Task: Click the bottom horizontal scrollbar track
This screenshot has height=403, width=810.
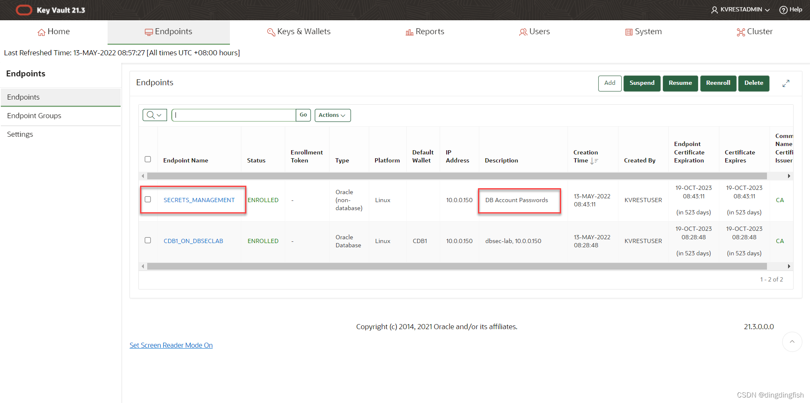Action: click(457, 266)
